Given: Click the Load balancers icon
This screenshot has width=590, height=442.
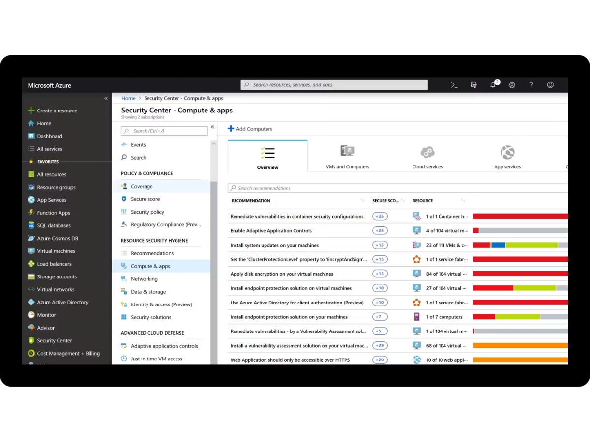Looking at the screenshot, I should coord(31,264).
